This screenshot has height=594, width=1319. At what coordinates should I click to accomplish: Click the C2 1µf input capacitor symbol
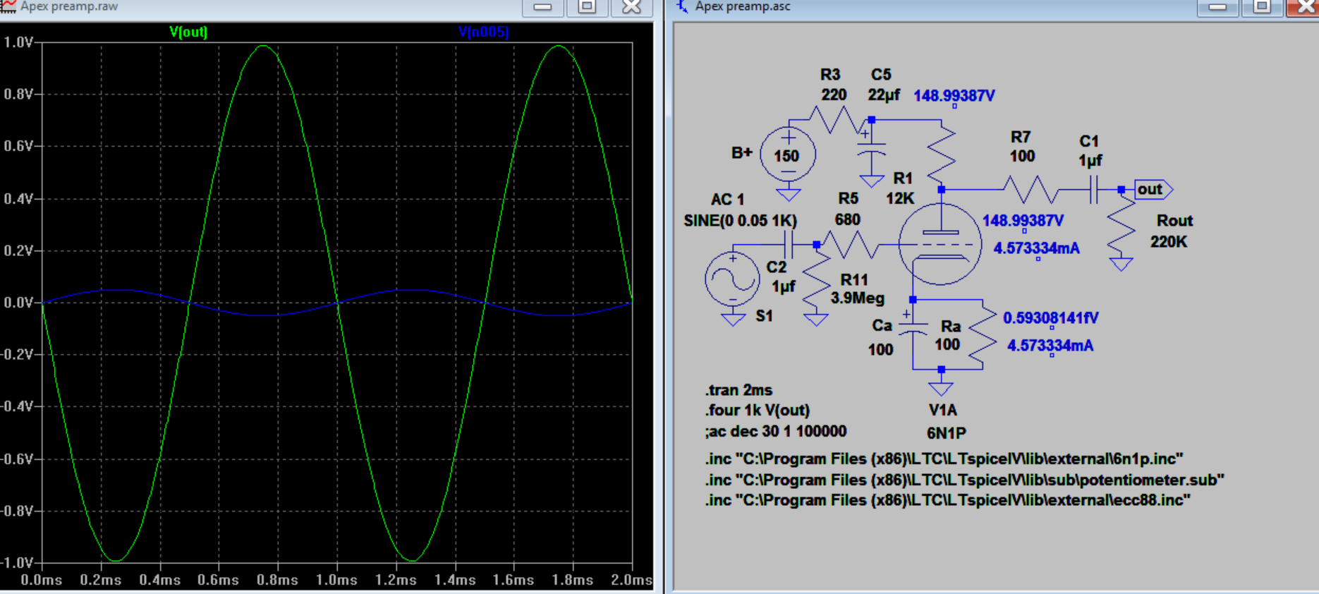[790, 245]
